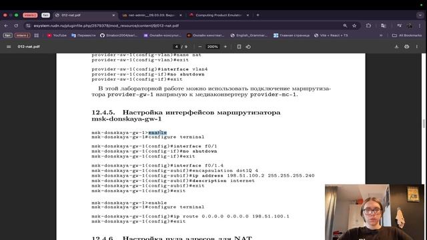Viewport: 427px width, 240px height.
Task: Switch to the net-admin tab
Action: pyautogui.click(x=152, y=15)
